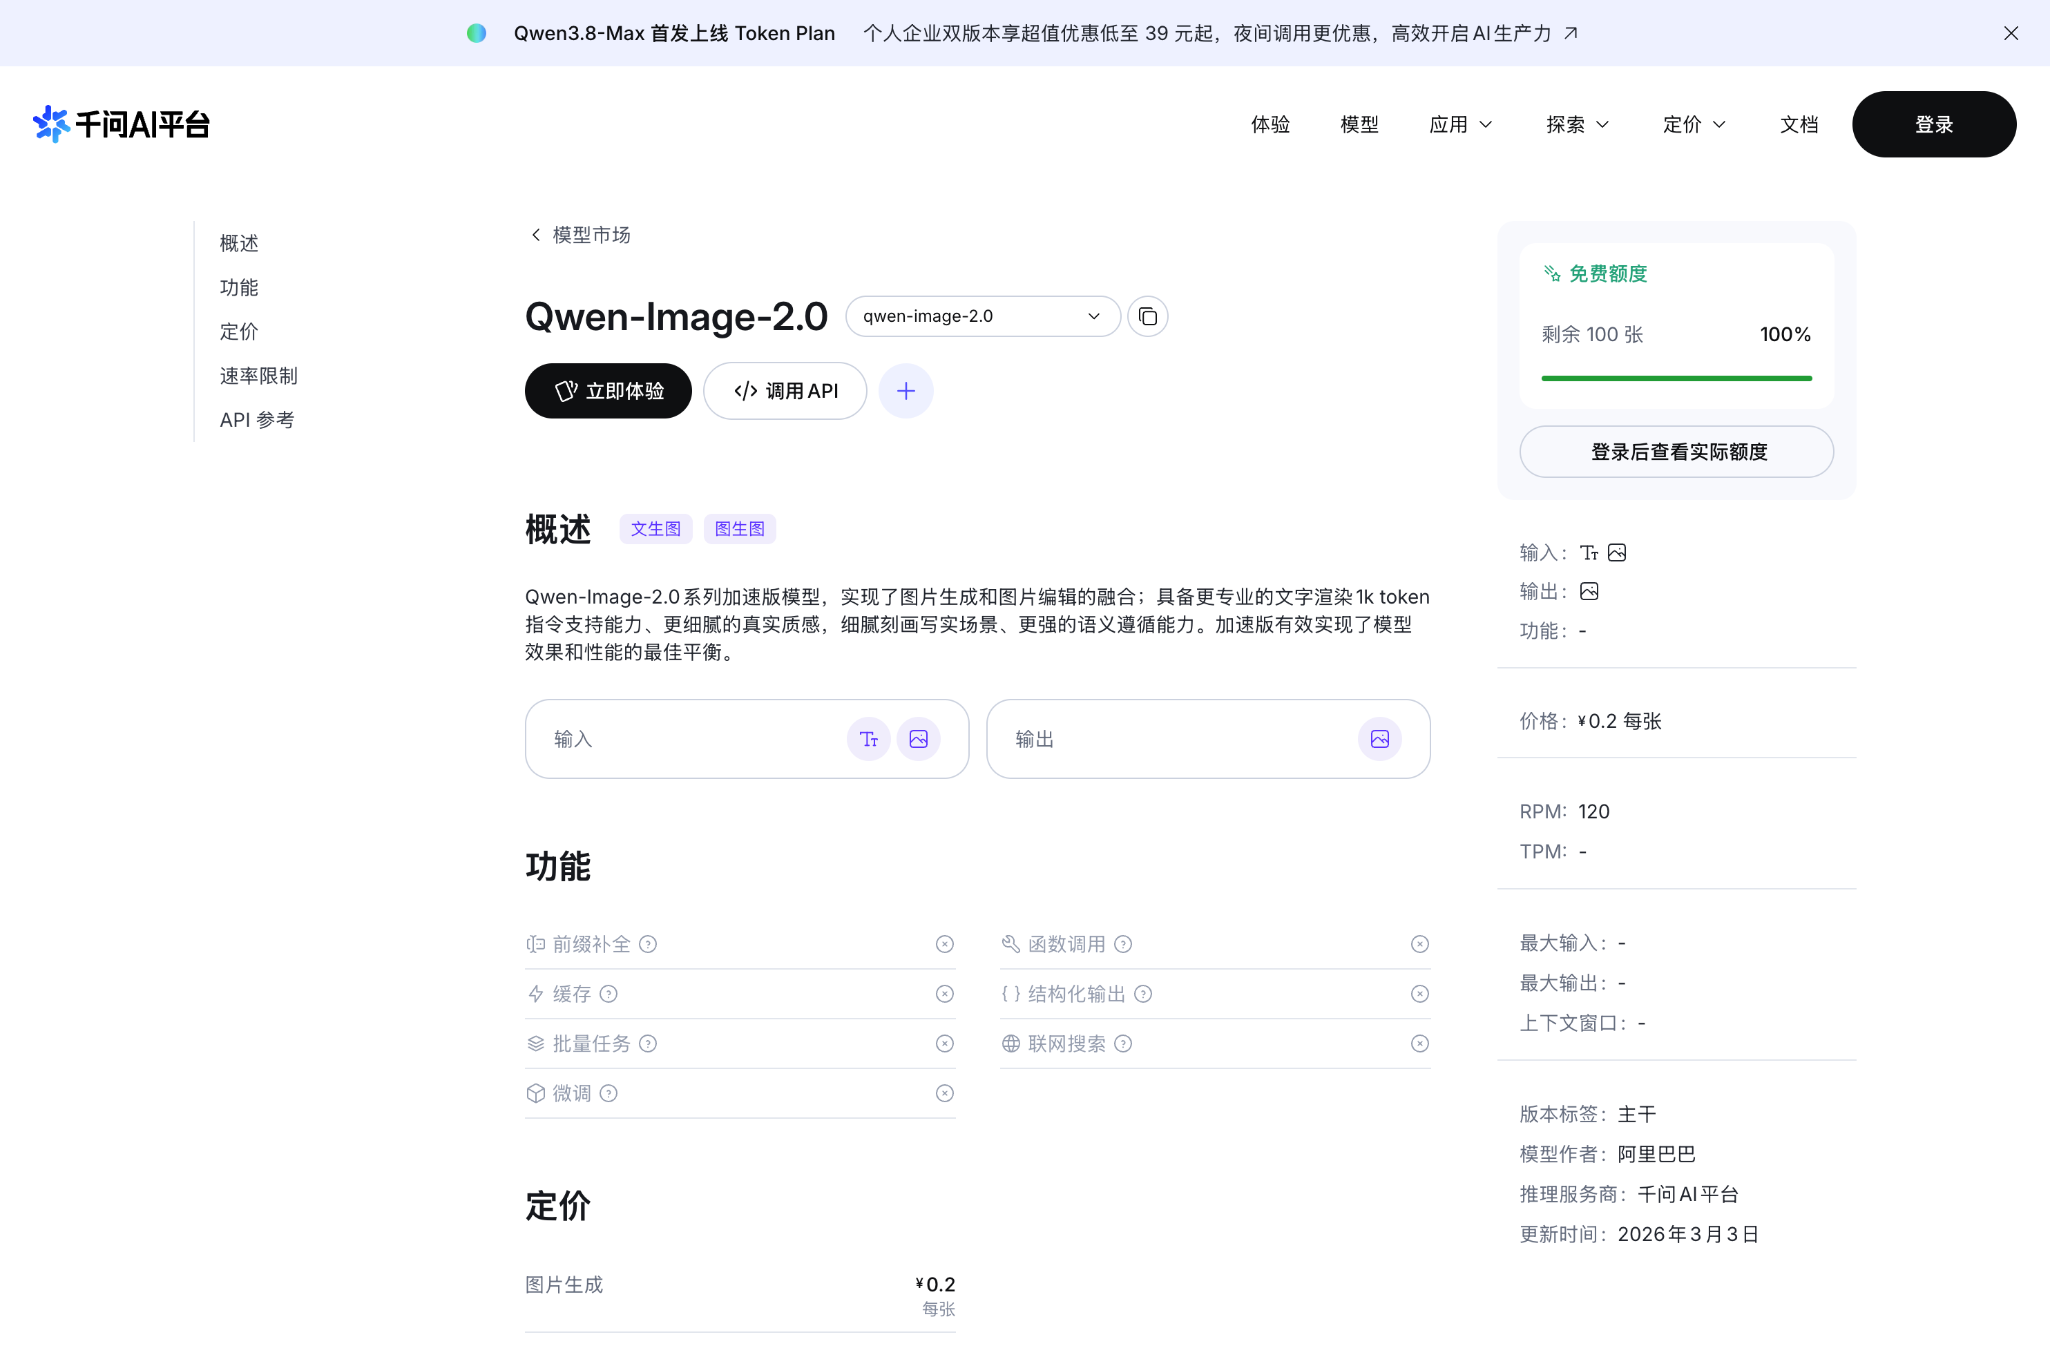The image size is (2050, 1366).
Task: Jump to 定价 in the sidebar
Action: [x=239, y=331]
